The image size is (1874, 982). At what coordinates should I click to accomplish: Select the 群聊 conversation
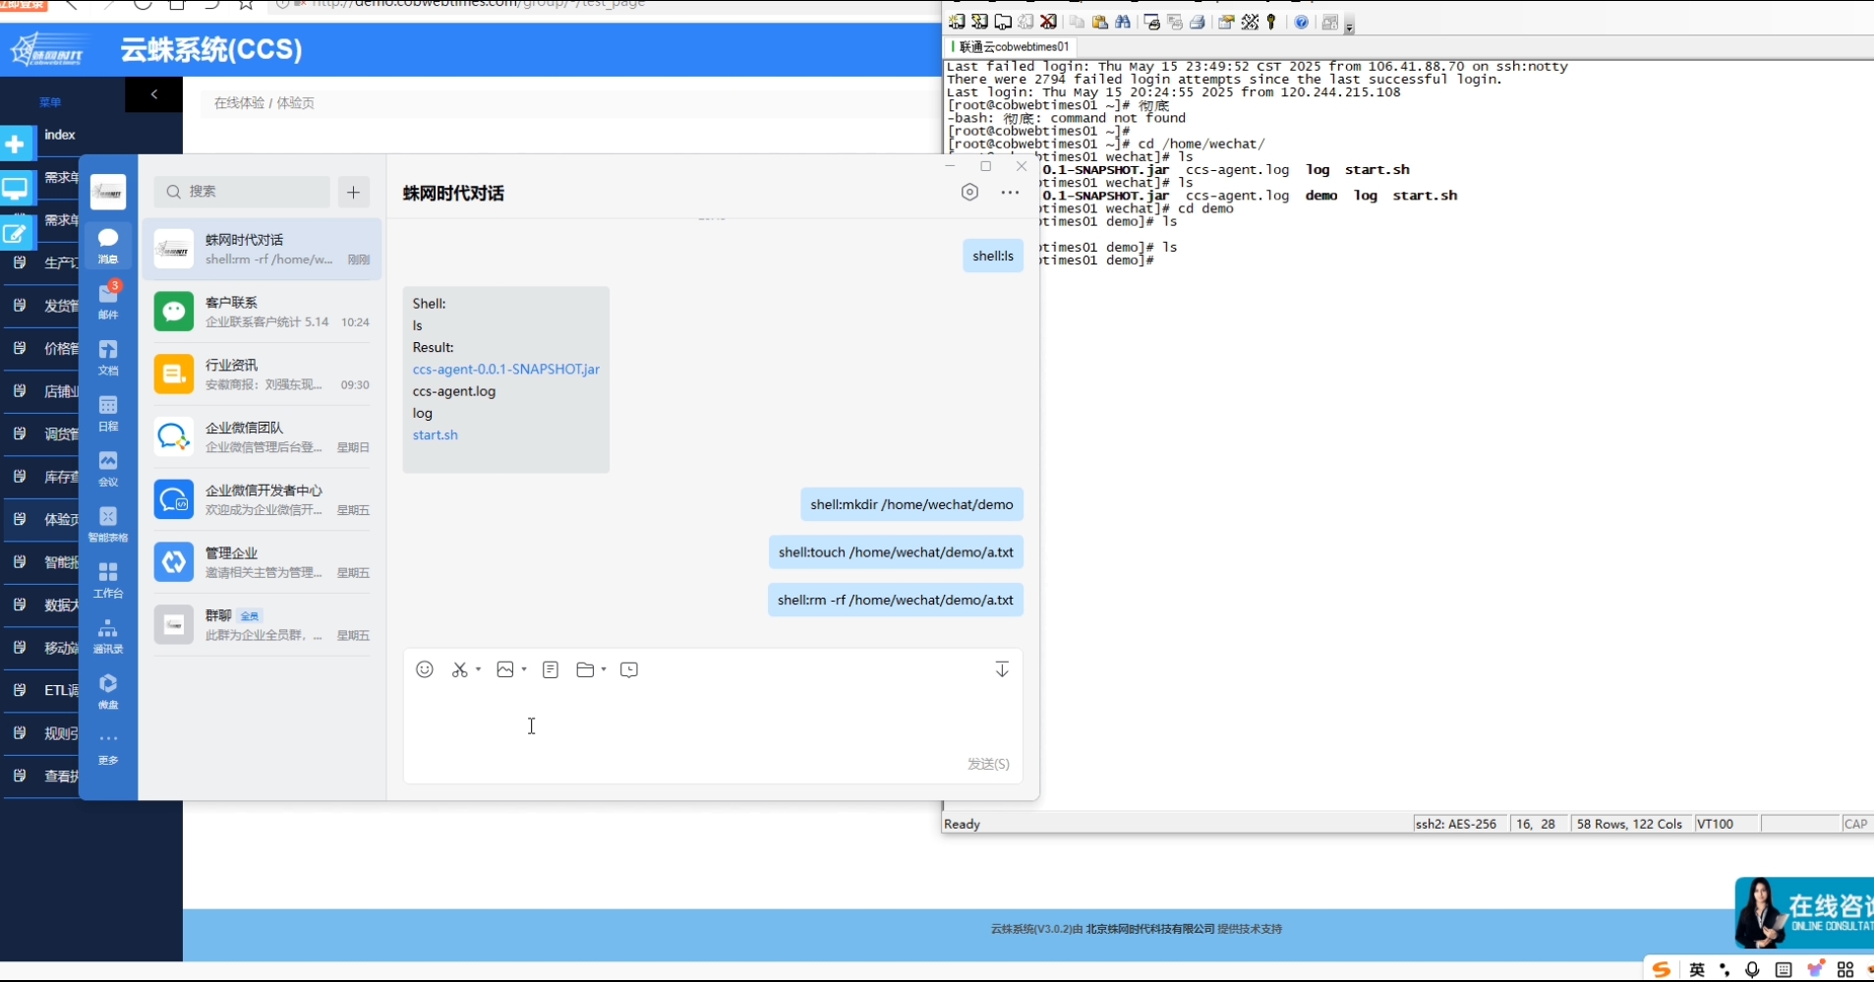pyautogui.click(x=263, y=625)
